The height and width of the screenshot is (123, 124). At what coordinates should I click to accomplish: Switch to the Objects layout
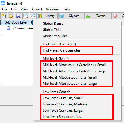coord(71,16)
